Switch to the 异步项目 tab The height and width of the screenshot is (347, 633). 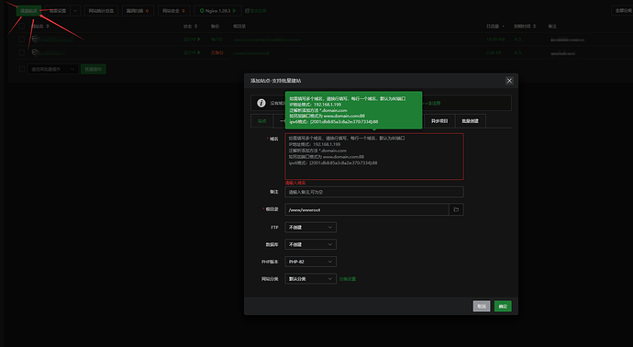click(439, 121)
